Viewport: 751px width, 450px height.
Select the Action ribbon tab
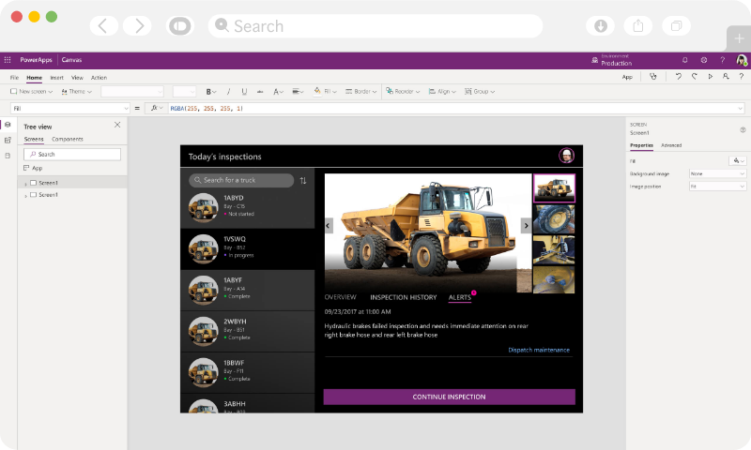click(x=99, y=78)
